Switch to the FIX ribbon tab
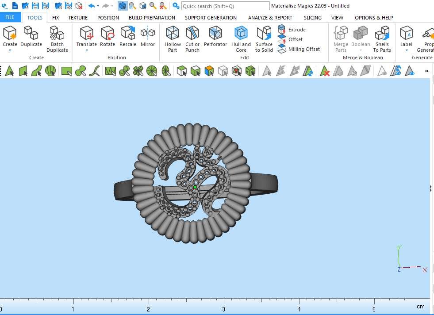The width and height of the screenshot is (434, 315). point(55,18)
